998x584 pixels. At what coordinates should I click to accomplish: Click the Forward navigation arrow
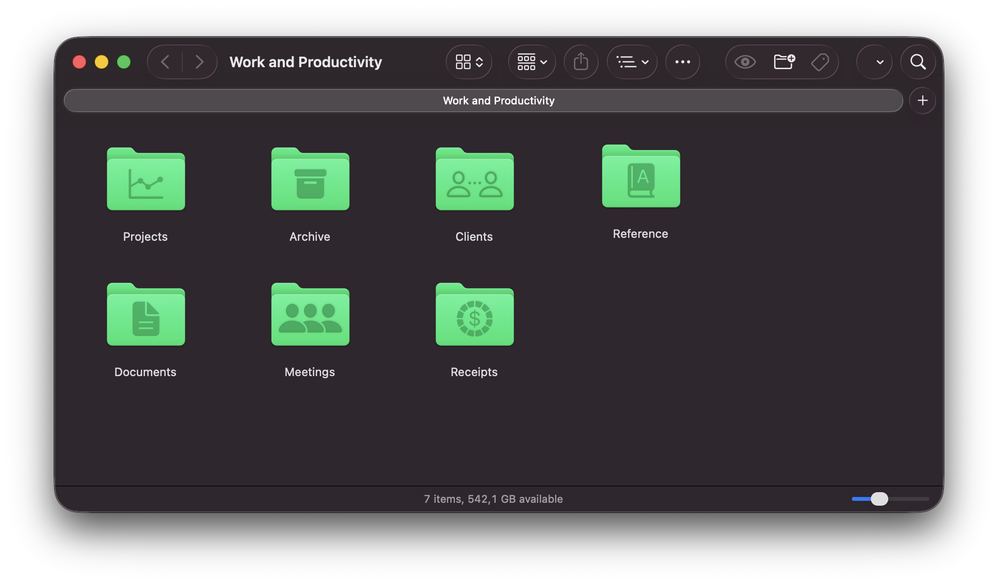click(x=200, y=62)
